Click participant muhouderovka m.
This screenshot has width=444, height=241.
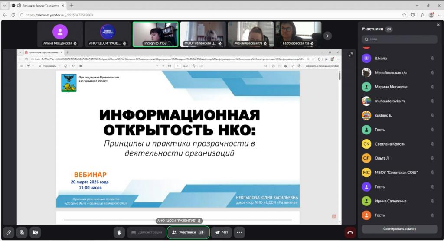399,101
